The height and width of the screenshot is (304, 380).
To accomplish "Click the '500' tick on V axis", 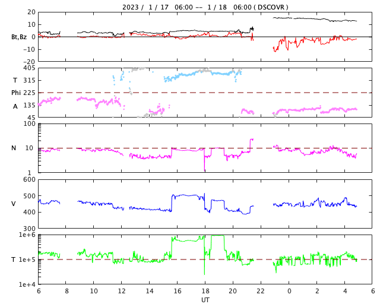I will pos(29,196).
